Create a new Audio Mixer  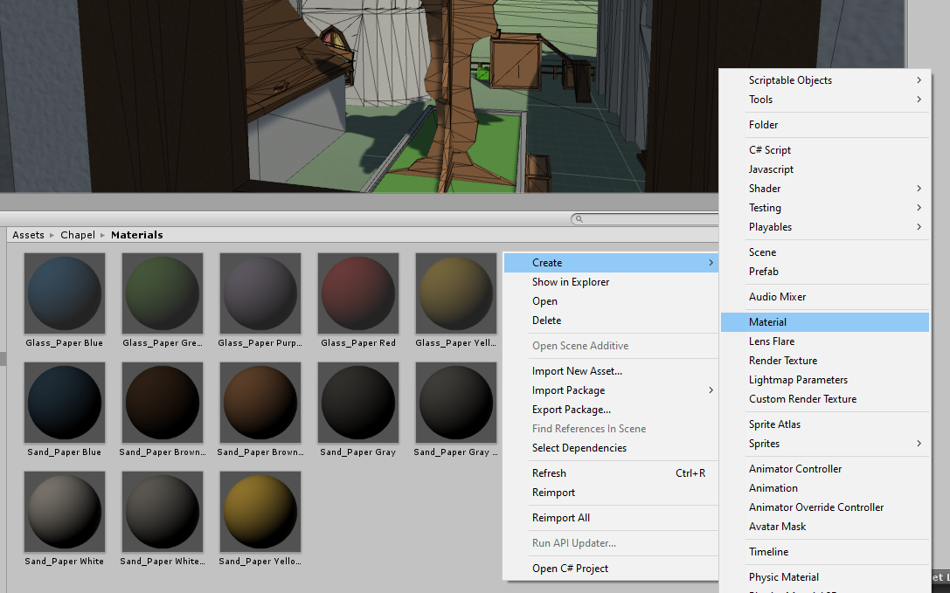pyautogui.click(x=777, y=298)
